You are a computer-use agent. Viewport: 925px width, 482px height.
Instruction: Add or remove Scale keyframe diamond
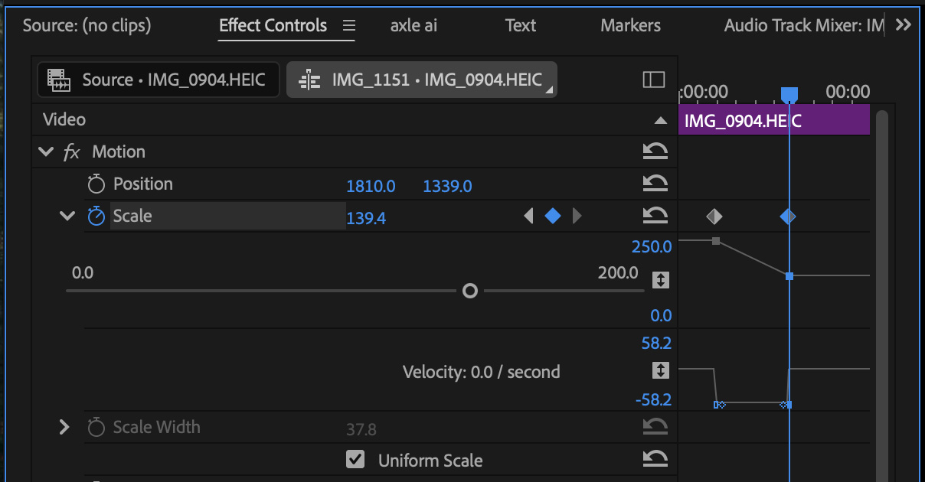point(553,217)
